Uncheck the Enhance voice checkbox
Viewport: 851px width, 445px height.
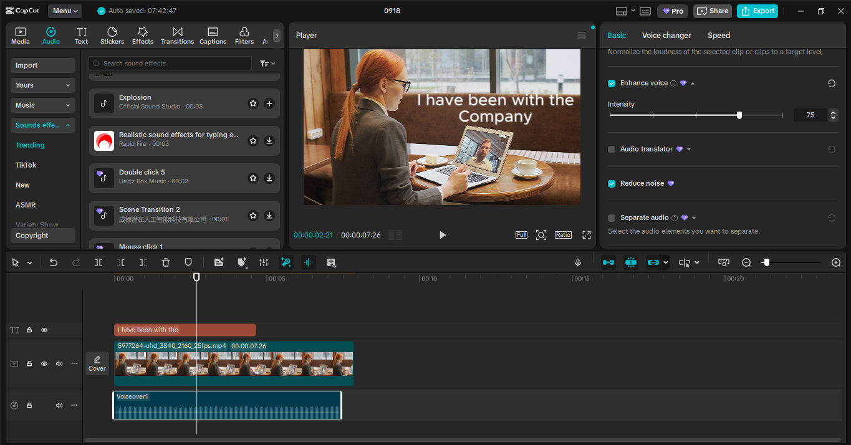pyautogui.click(x=612, y=83)
